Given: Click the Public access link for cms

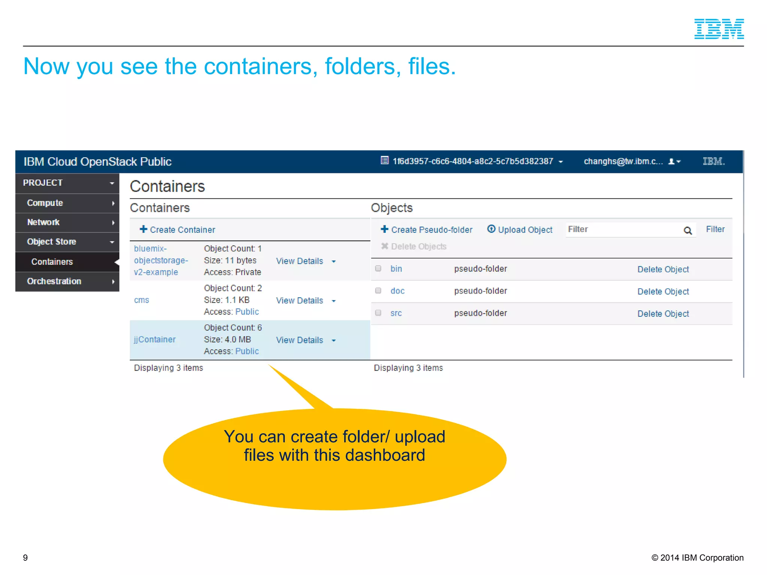Looking at the screenshot, I should tap(247, 311).
